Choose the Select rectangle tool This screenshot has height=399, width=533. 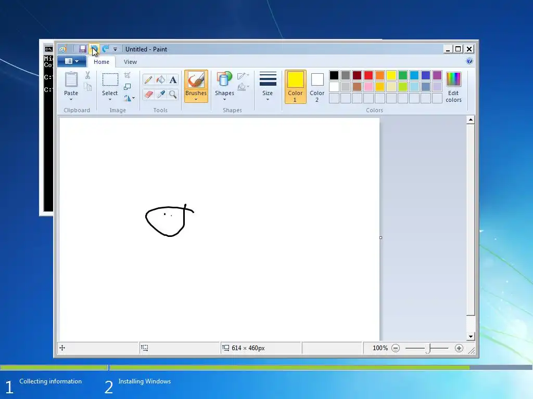[x=110, y=79]
